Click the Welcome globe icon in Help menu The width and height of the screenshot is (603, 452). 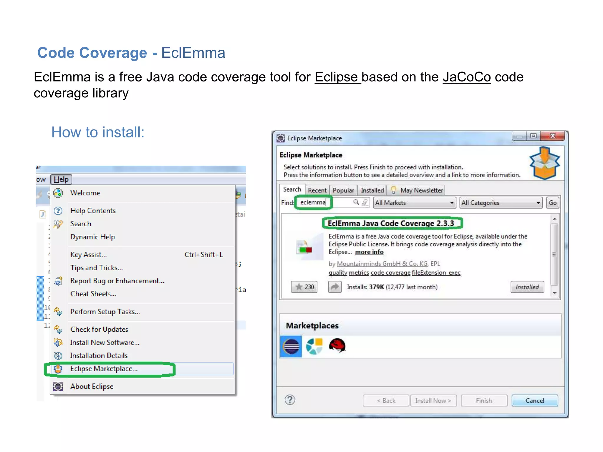58,193
